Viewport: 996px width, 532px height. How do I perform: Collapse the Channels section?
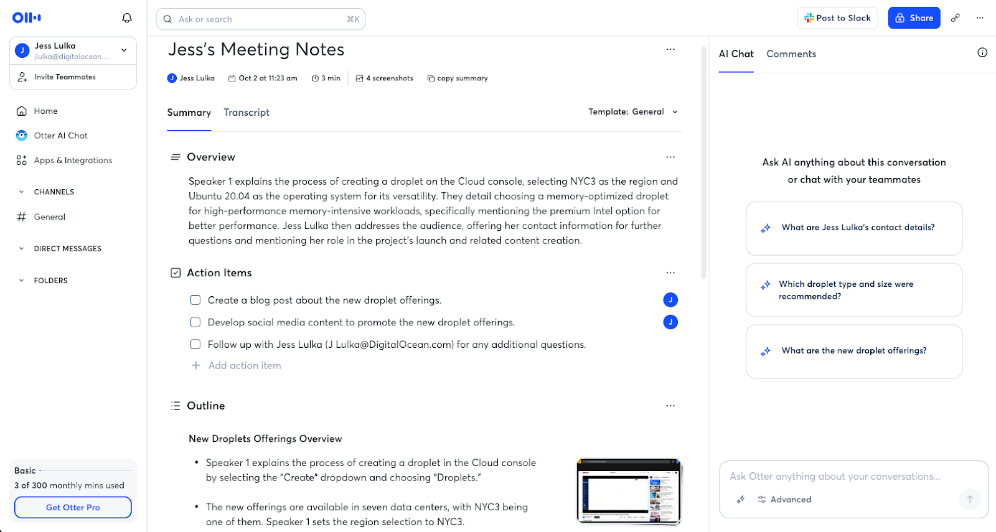tap(21, 192)
